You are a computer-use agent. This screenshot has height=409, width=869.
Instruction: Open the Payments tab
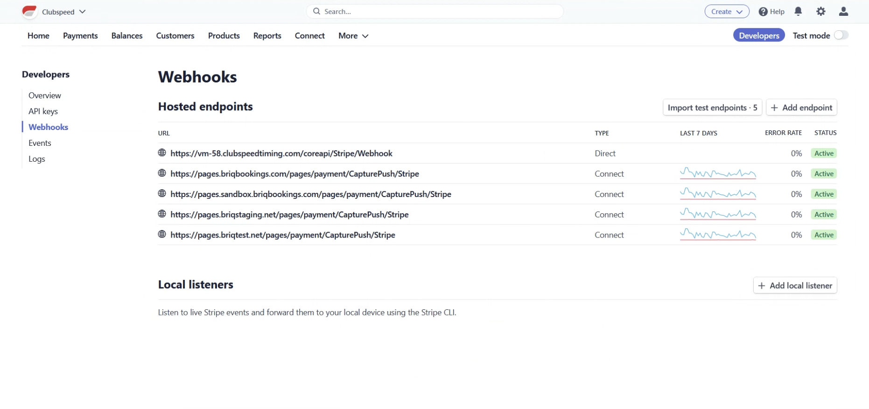tap(80, 36)
